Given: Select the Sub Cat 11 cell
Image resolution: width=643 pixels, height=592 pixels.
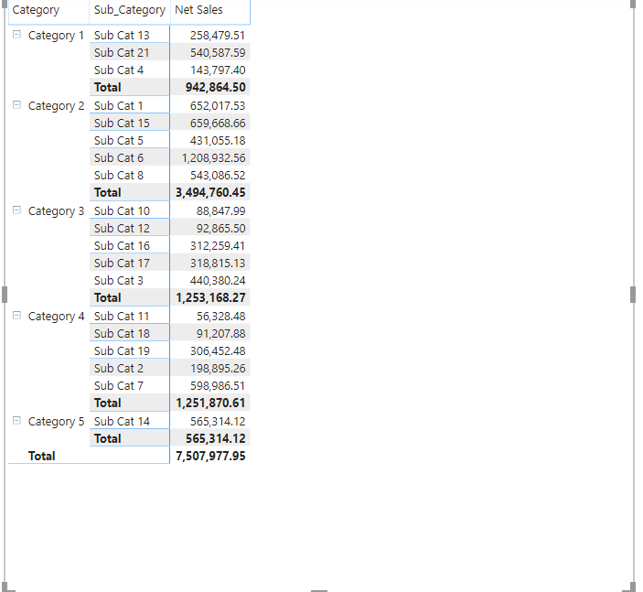Looking at the screenshot, I should [x=129, y=317].
